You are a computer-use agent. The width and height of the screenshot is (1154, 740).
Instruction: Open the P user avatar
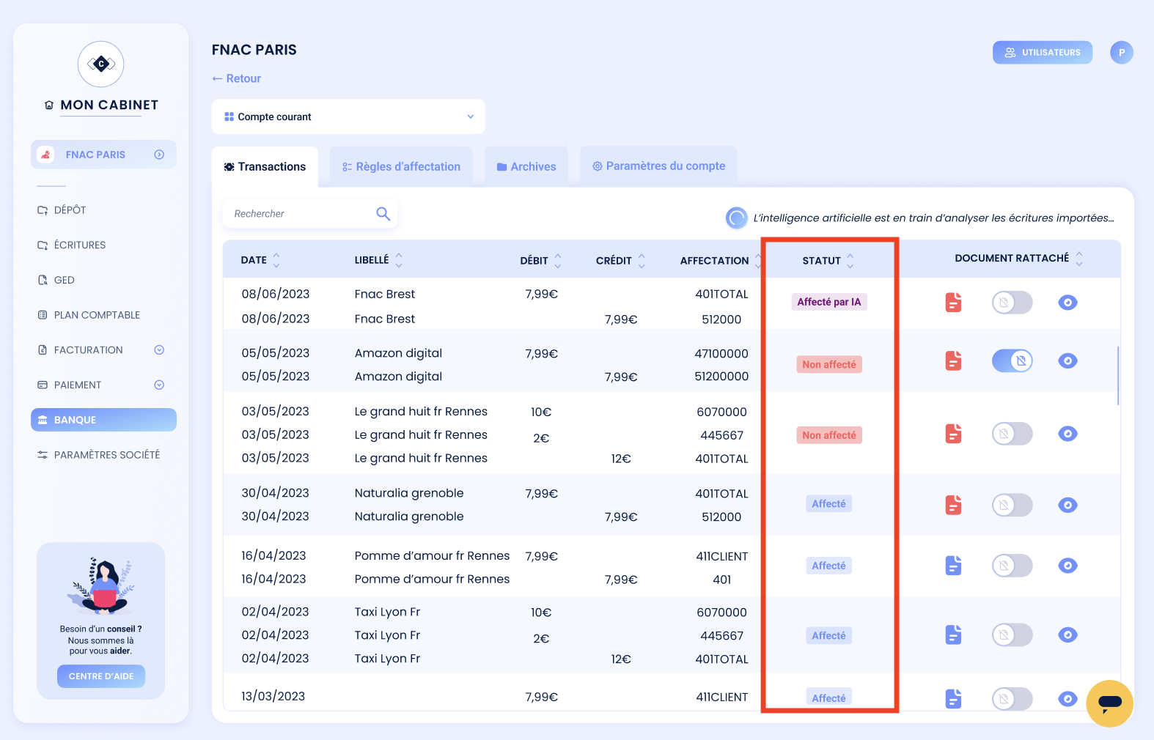coord(1122,53)
